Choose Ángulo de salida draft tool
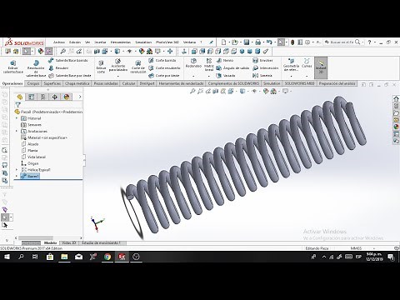 click(232, 67)
